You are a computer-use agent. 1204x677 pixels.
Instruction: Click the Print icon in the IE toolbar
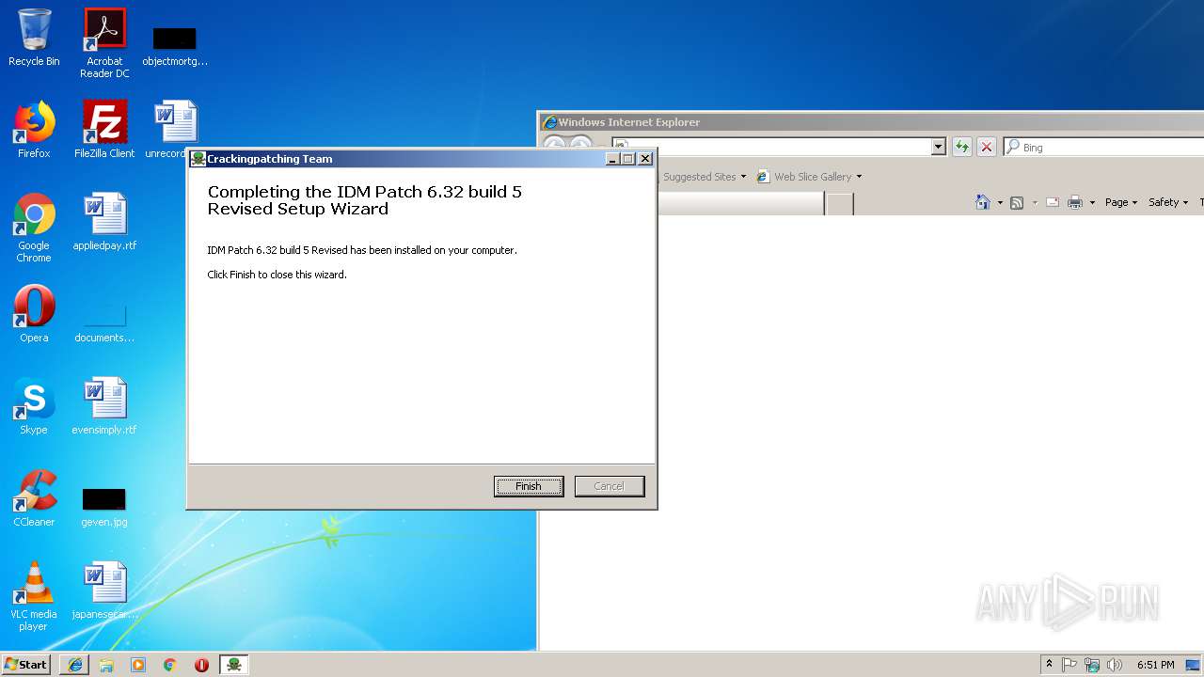[1075, 202]
